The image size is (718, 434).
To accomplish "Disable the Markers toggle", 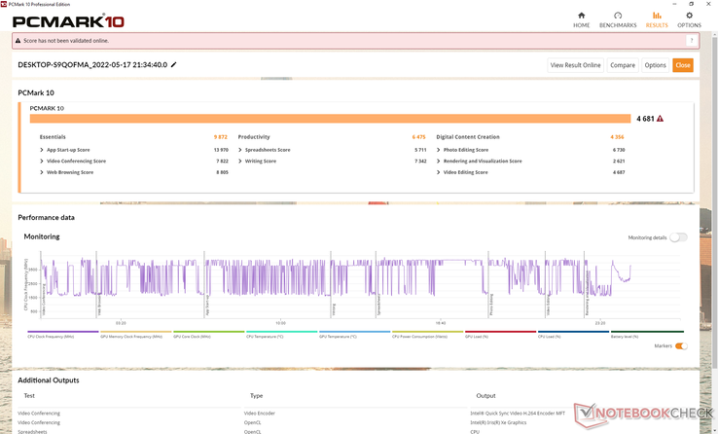I will (681, 345).
